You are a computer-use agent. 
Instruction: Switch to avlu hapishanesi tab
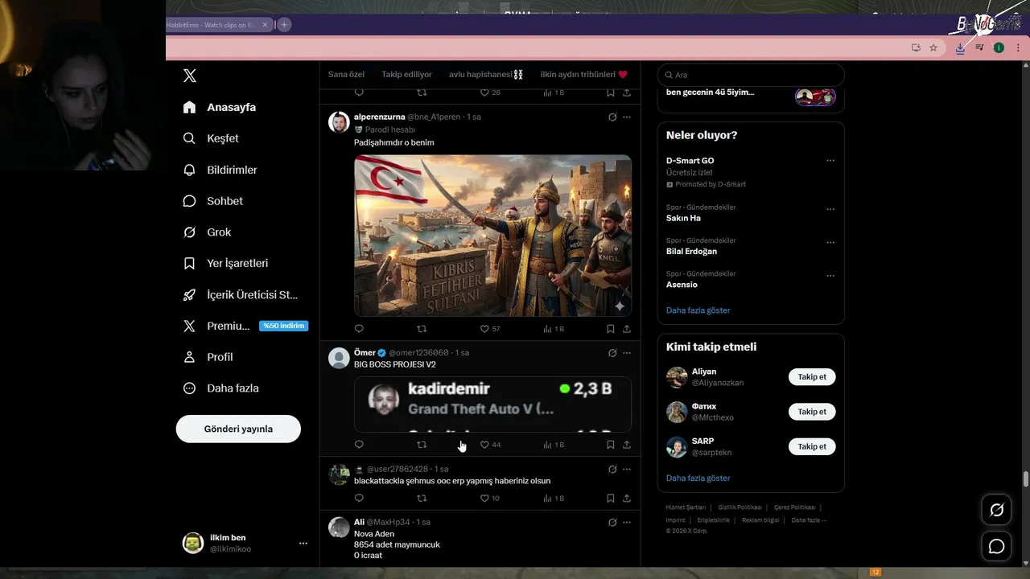pyautogui.click(x=486, y=74)
